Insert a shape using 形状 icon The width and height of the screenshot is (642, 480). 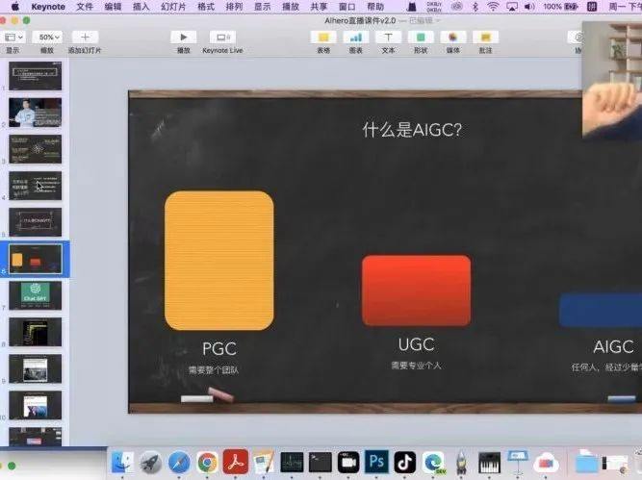point(421,38)
